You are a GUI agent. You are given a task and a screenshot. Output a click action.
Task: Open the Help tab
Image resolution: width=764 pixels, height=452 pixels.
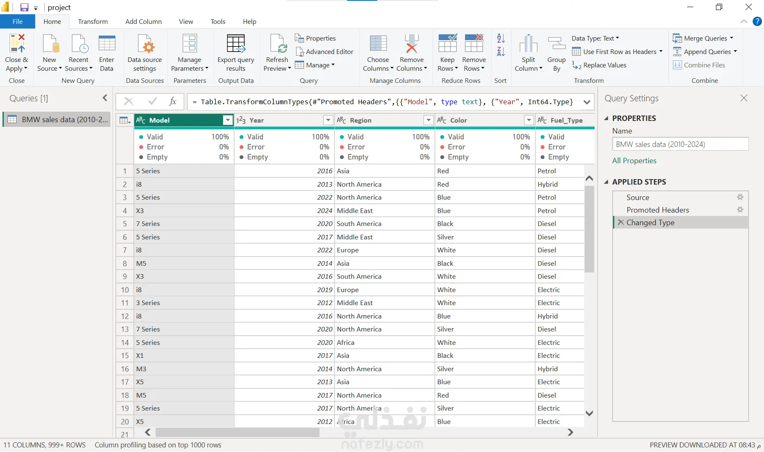click(250, 21)
